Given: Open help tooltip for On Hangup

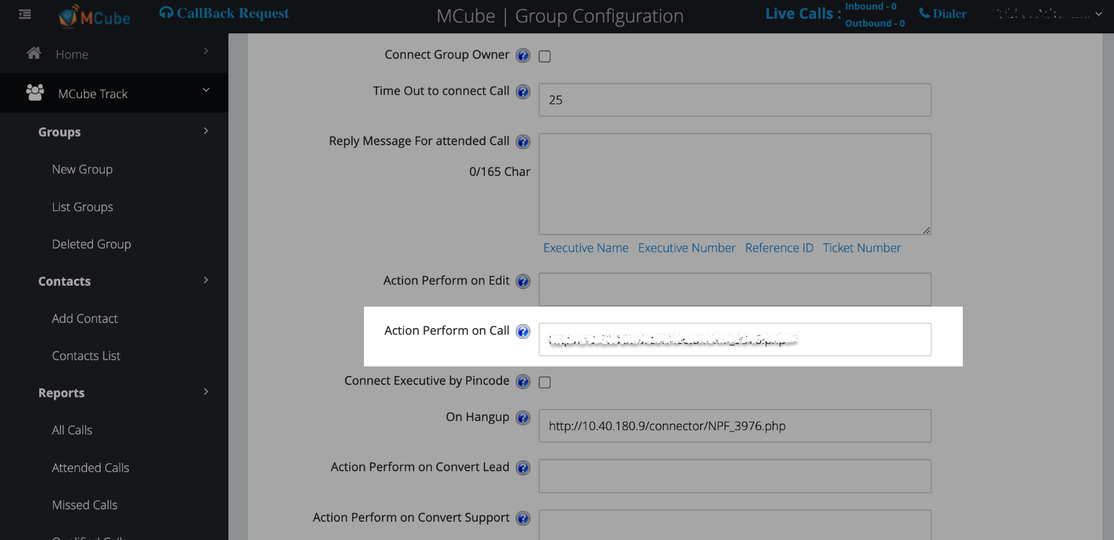Looking at the screenshot, I should [x=523, y=418].
